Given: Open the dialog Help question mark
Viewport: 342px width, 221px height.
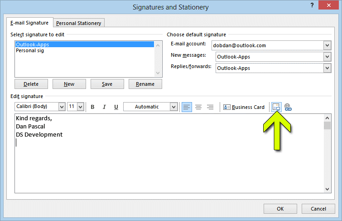Looking at the screenshot, I should 312,5.
